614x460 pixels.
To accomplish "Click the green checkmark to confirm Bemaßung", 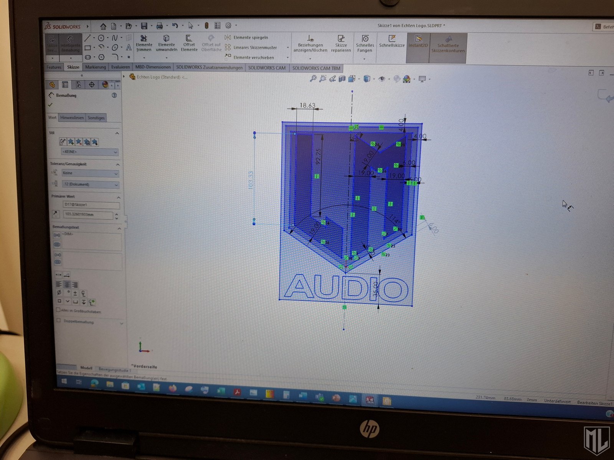I will pos(50,105).
